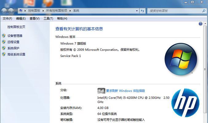
Task: Close the System window
Action: 202,2
